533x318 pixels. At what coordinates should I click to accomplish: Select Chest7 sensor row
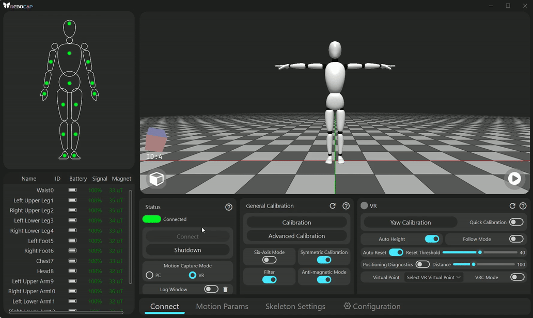tap(66, 261)
